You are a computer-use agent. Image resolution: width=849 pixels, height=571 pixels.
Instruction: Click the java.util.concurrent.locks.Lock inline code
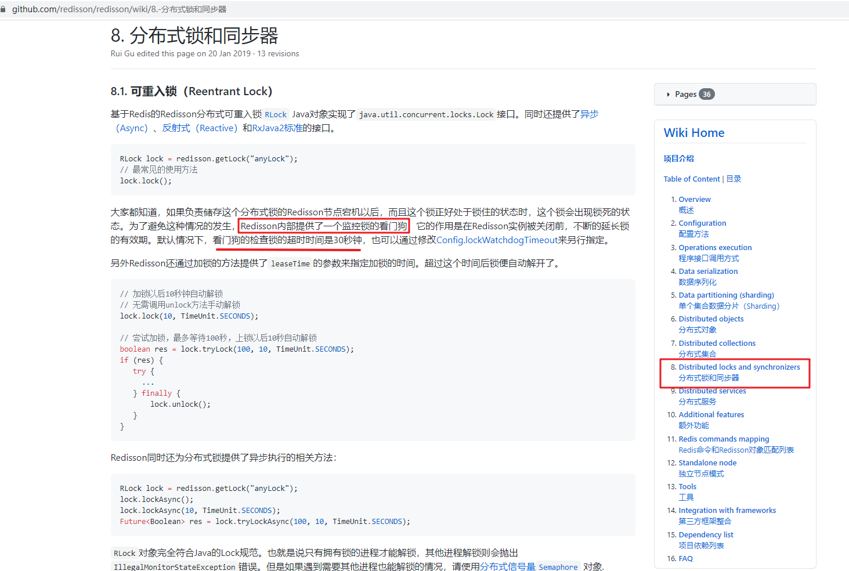point(426,114)
